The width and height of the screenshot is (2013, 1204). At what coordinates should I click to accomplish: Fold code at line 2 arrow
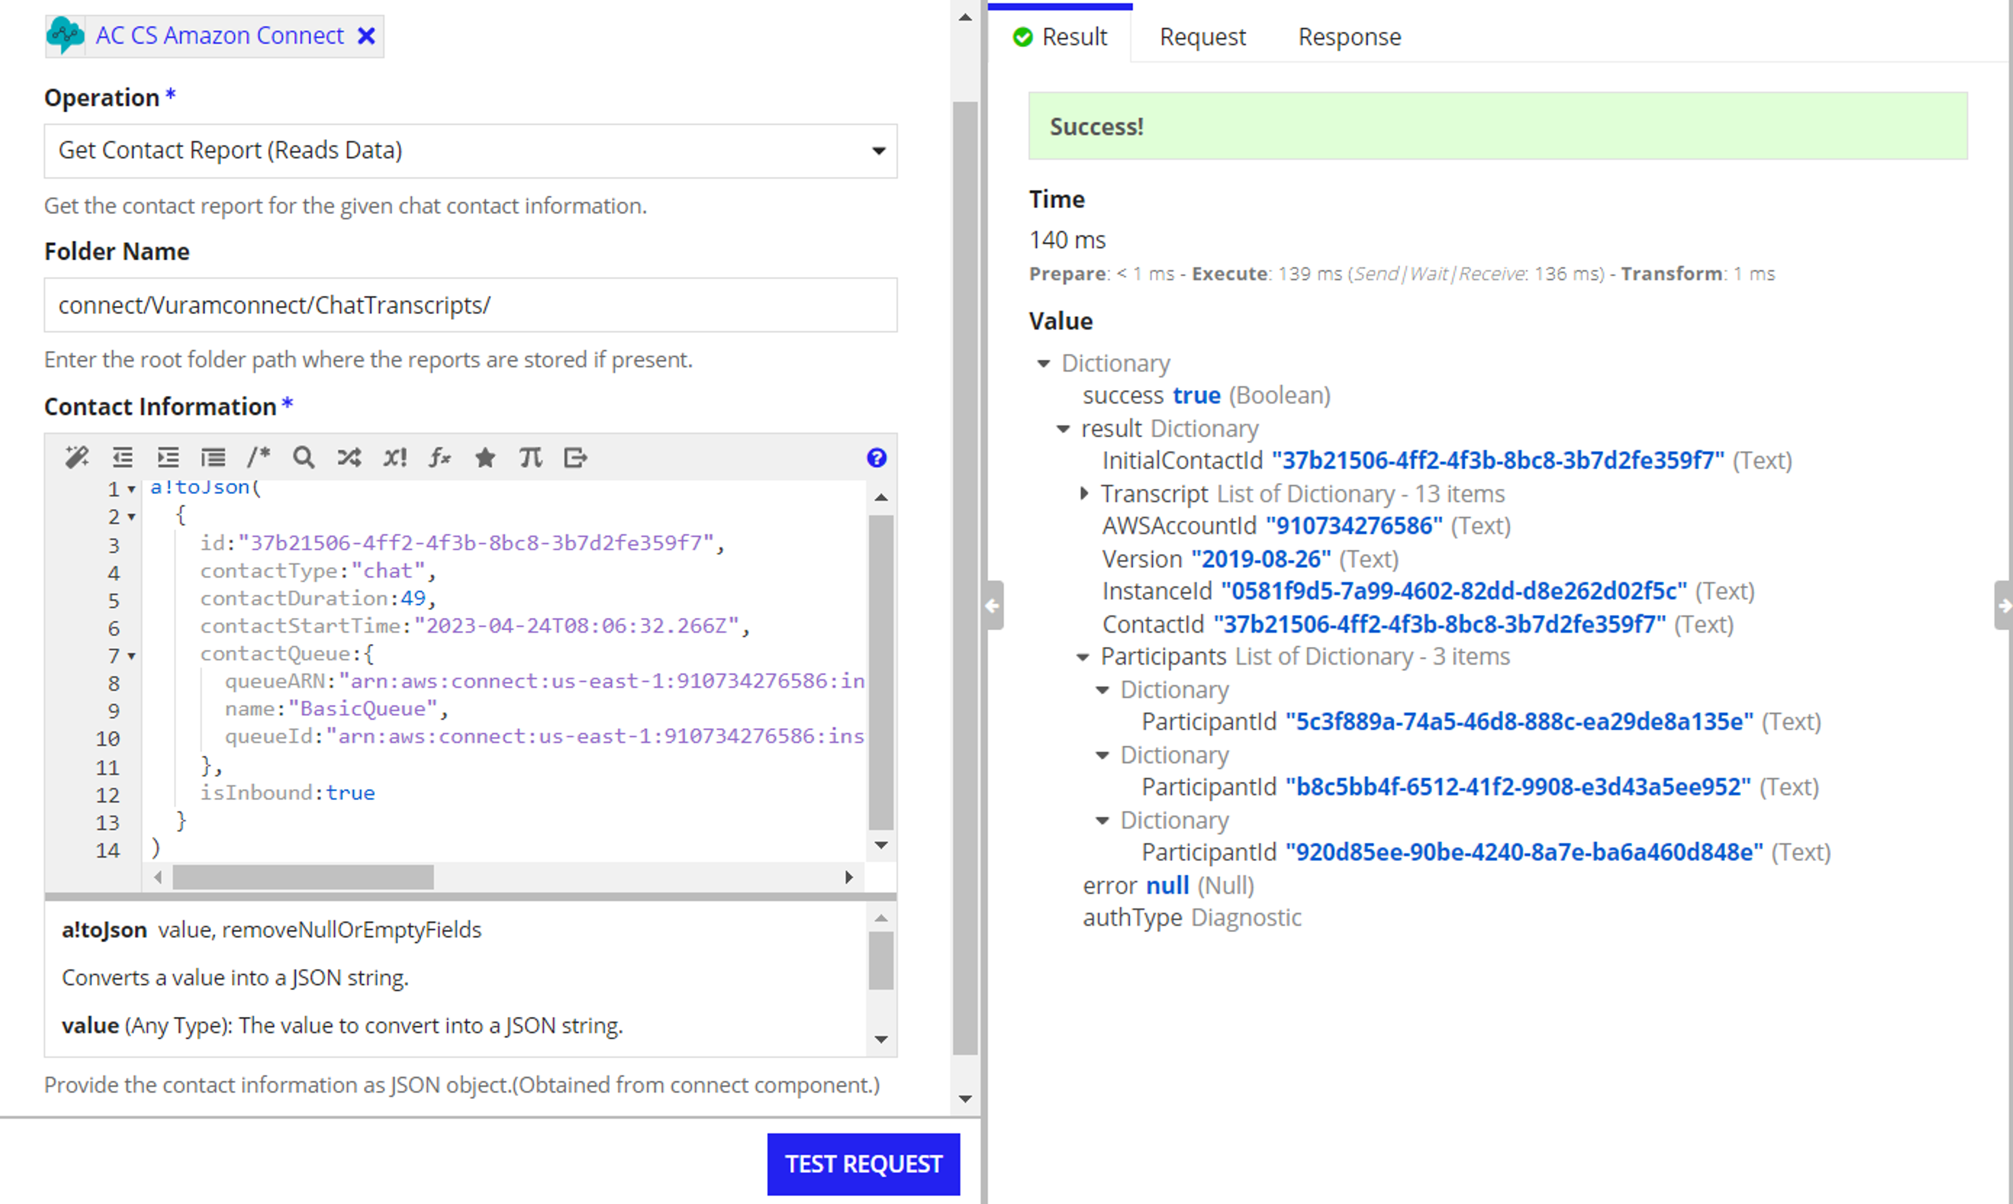[132, 517]
